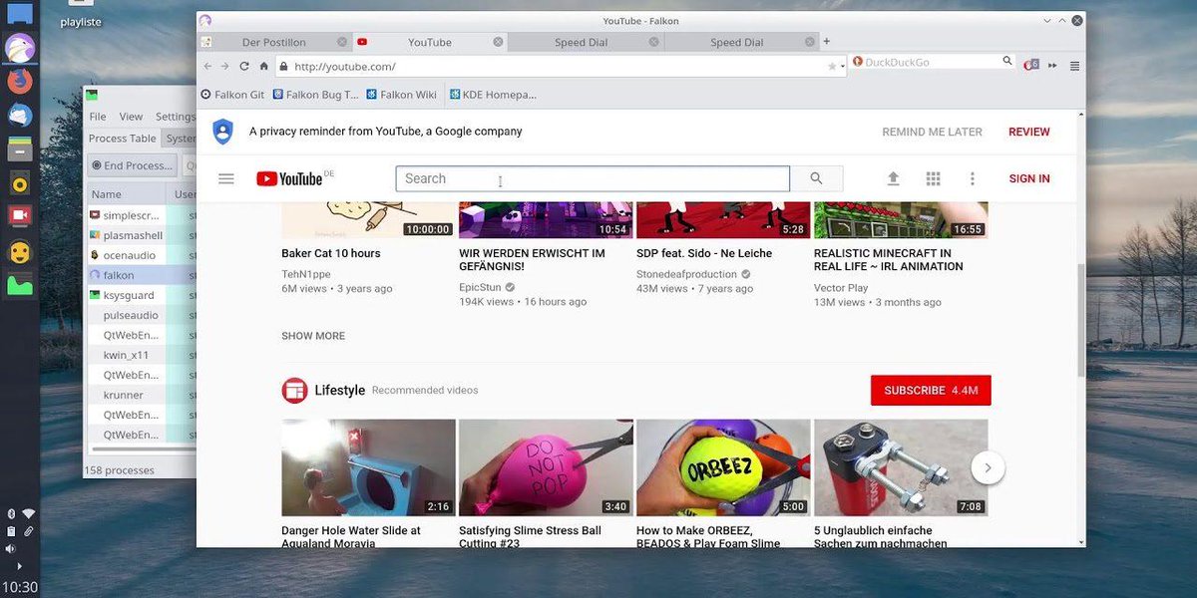Select ocenaudio row in process table
This screenshot has height=598, width=1197.
click(142, 255)
